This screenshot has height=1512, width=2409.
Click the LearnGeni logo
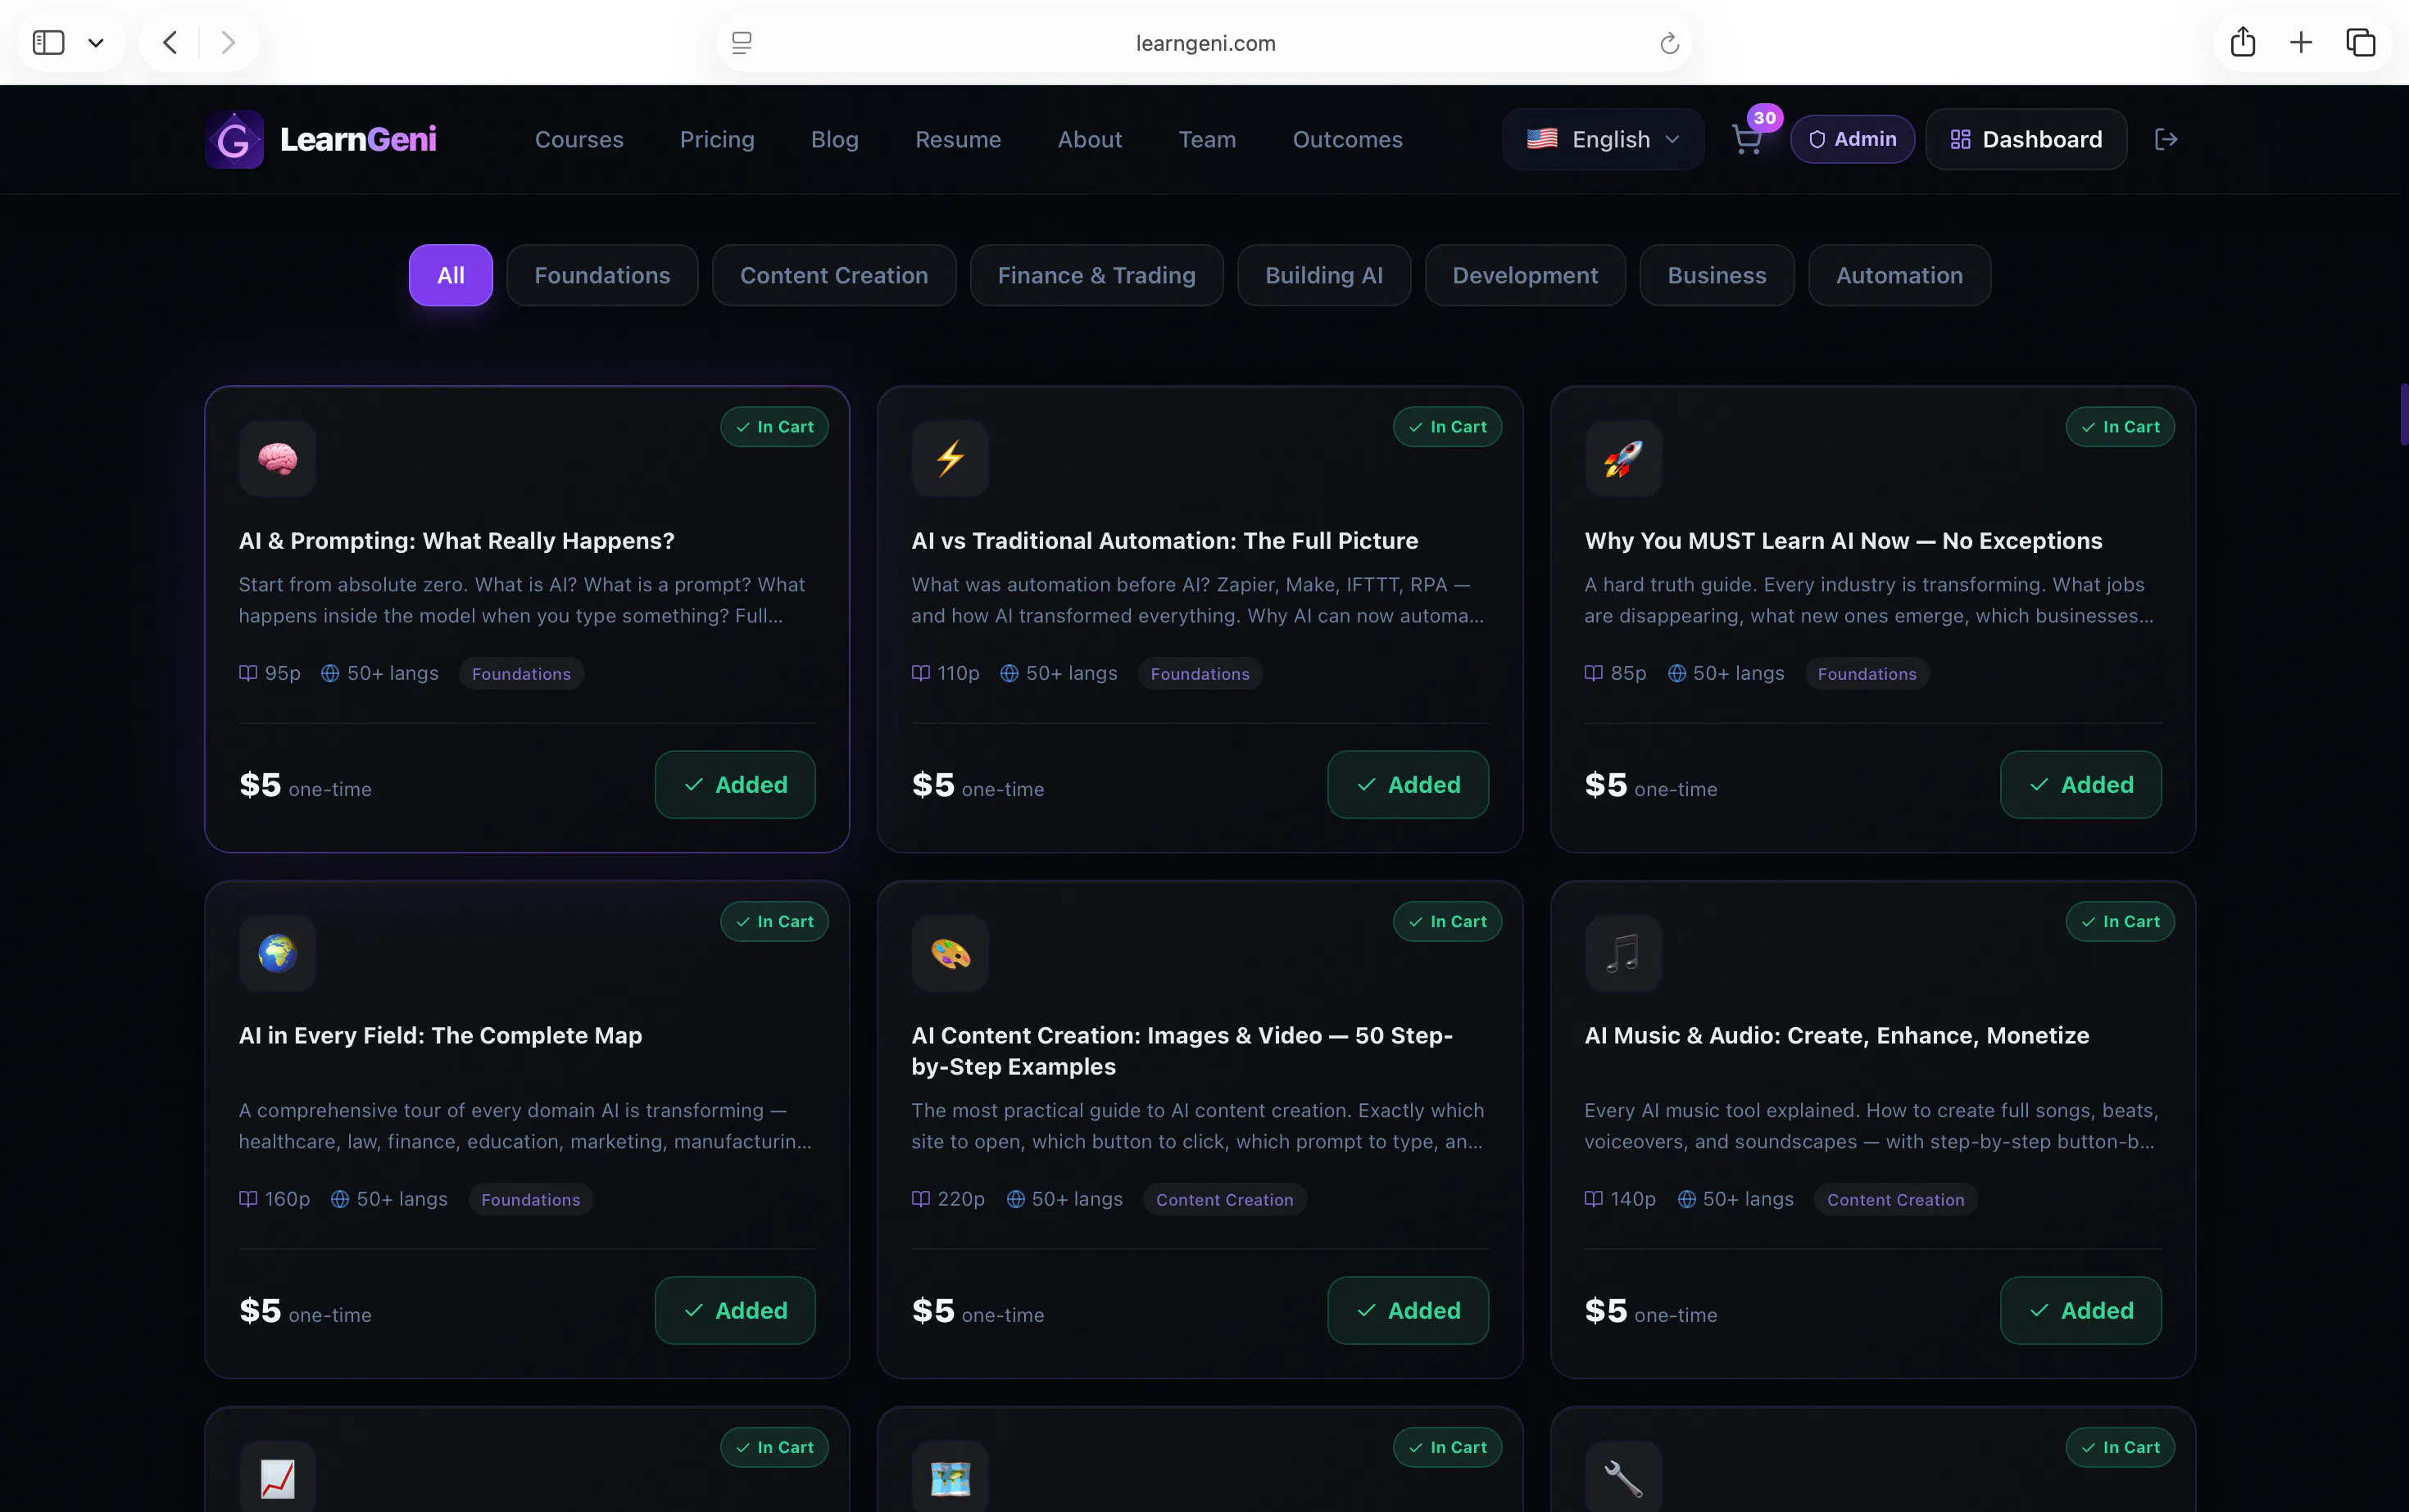click(321, 139)
